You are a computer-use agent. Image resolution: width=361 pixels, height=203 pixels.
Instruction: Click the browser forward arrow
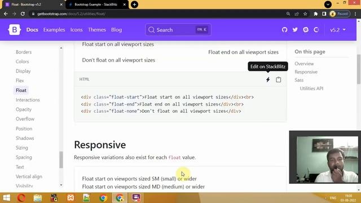click(14, 14)
